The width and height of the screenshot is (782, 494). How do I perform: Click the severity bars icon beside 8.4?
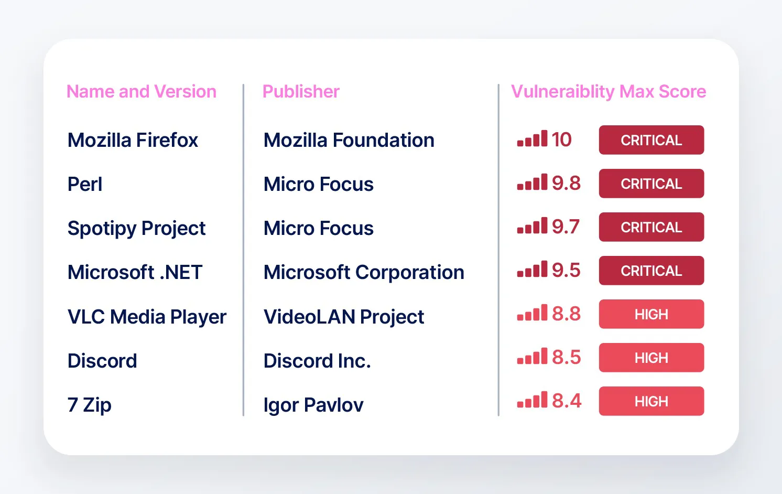(x=532, y=400)
